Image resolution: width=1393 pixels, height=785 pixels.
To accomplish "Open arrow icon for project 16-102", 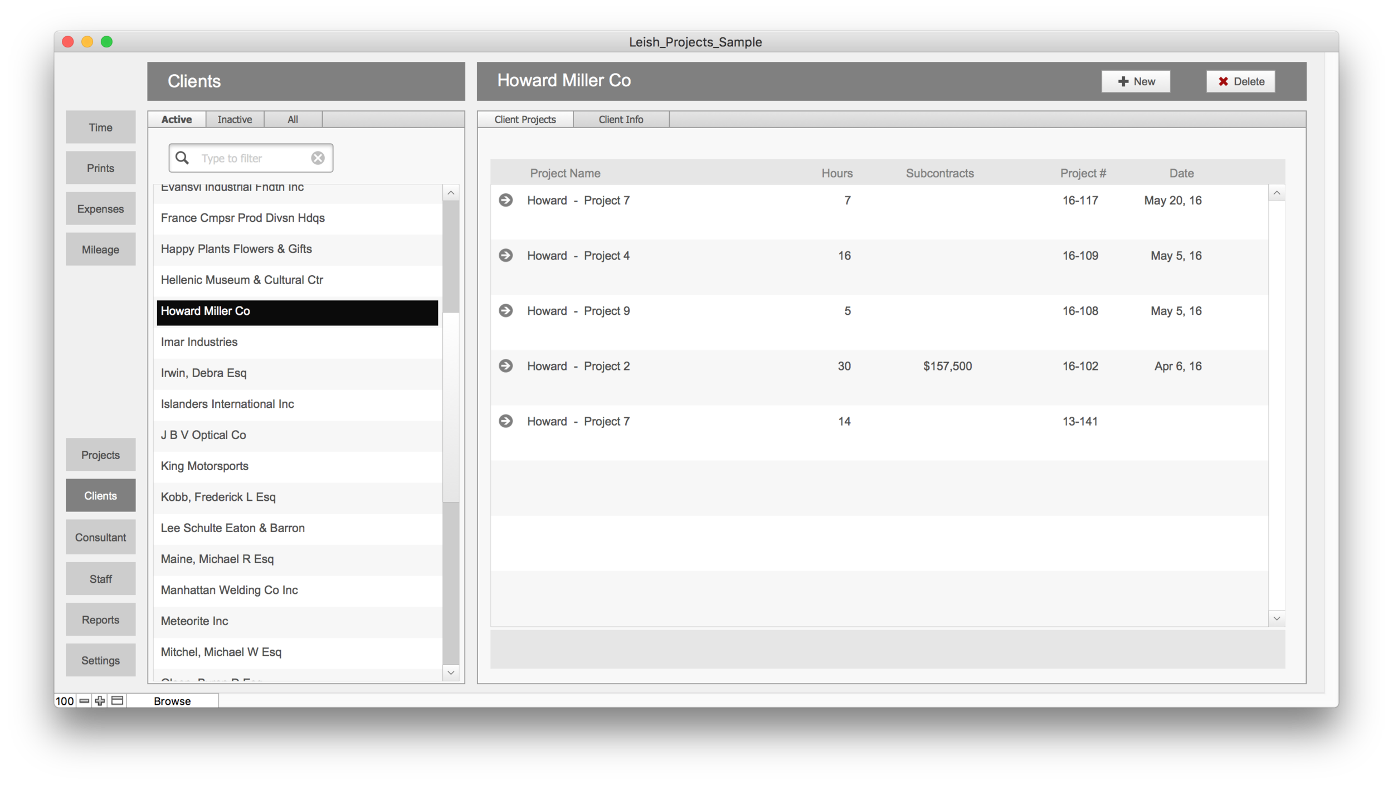I will (x=505, y=365).
